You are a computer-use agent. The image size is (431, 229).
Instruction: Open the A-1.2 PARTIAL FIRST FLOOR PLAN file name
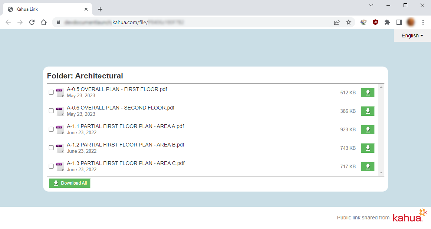tap(125, 145)
